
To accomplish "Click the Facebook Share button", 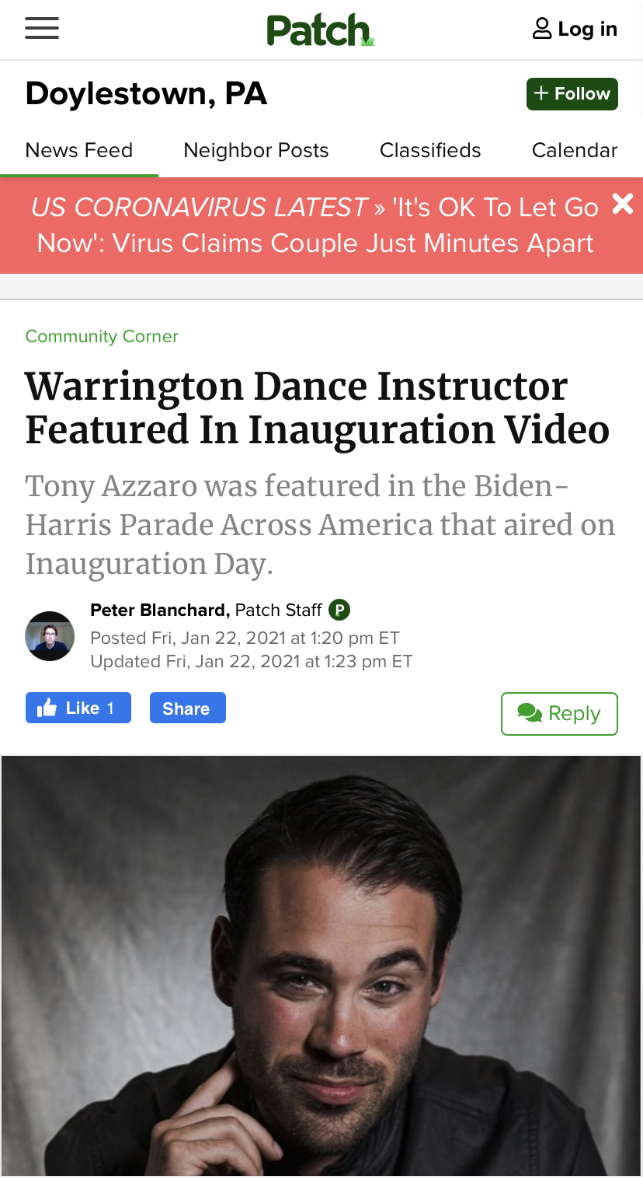I will pyautogui.click(x=187, y=708).
